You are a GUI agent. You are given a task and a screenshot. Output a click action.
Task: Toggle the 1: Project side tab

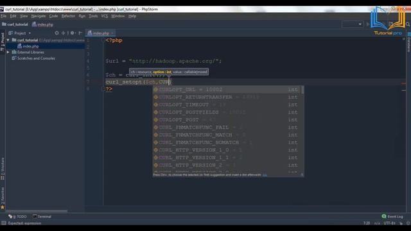(3, 42)
